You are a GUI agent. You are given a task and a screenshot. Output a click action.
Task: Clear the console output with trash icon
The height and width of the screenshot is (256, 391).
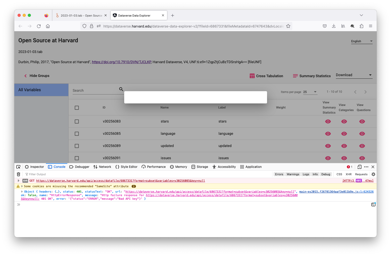18,174
